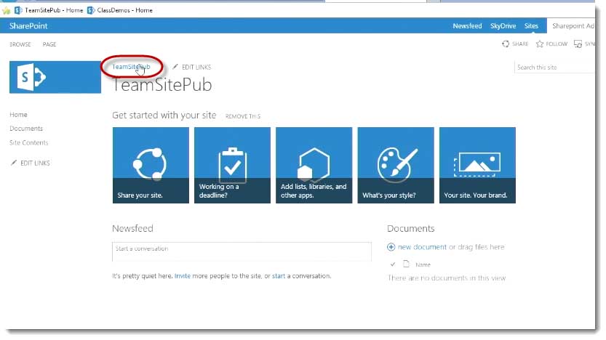Screen dimensions: 606x340
Task: Click TeamSitePub link in top navigation
Action: (131, 67)
